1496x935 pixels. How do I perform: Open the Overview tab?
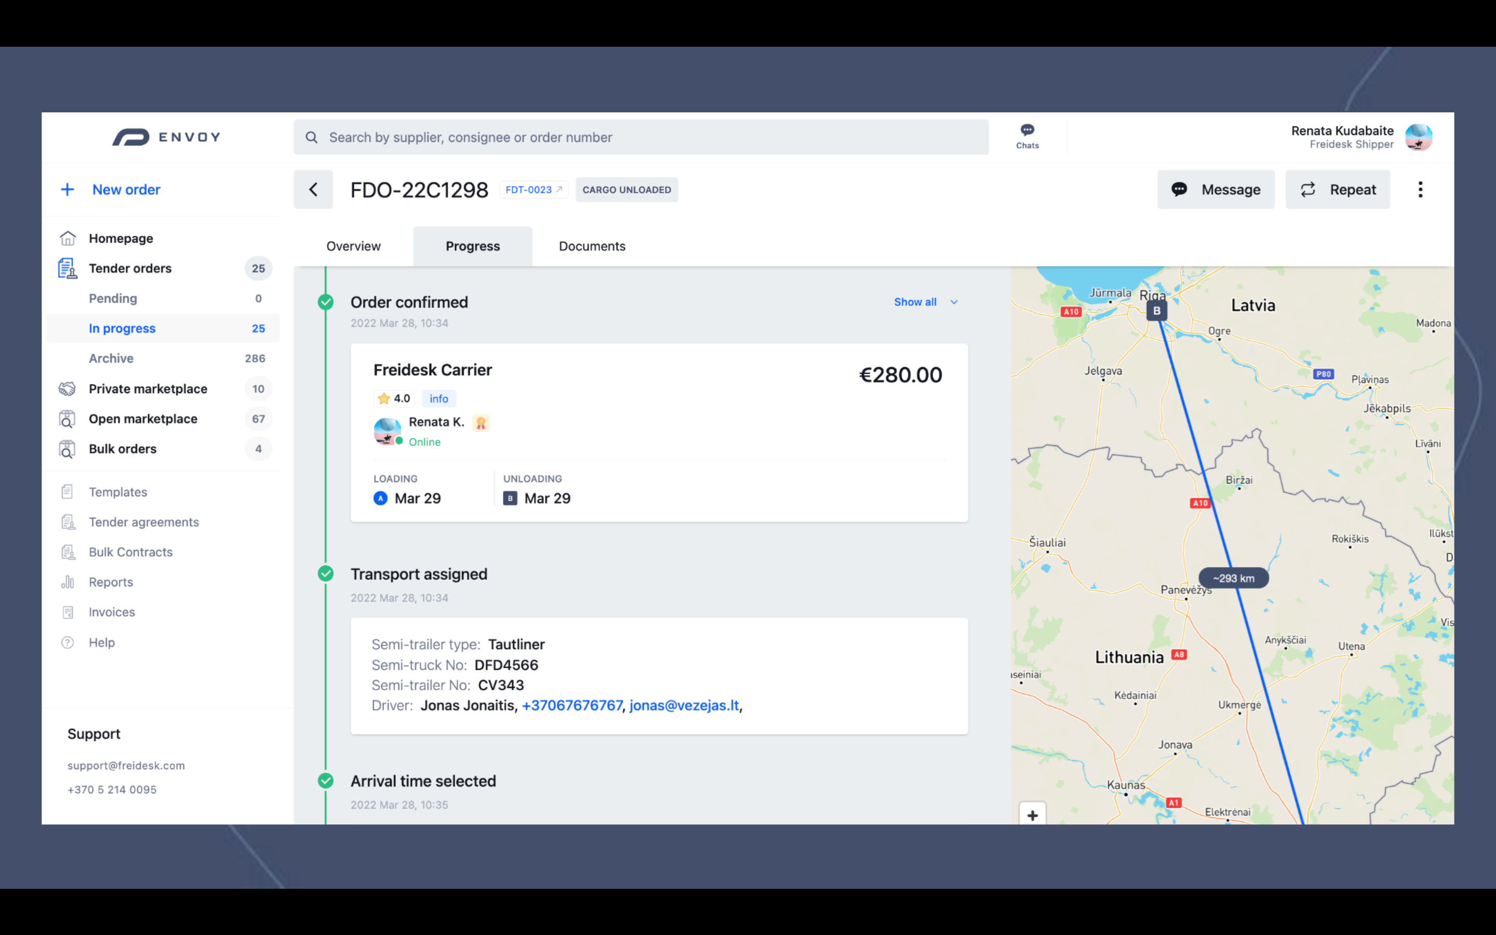point(353,246)
